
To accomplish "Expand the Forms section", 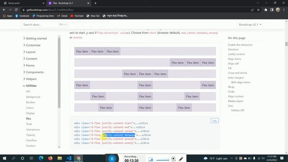I will 29,65.
